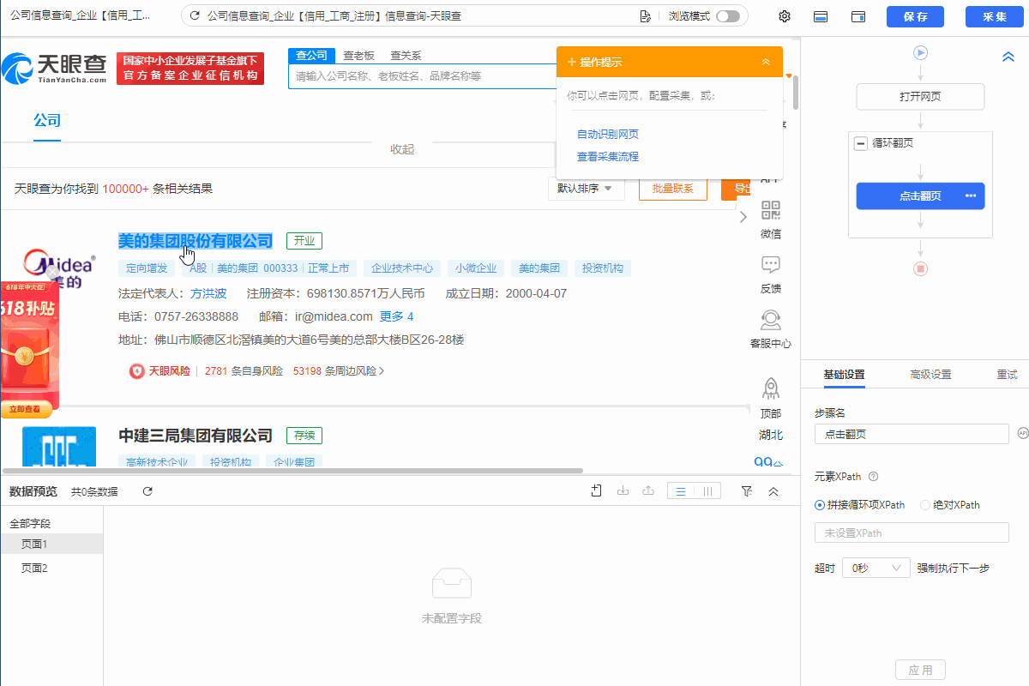Switch the data preview to column view
Screen dimensions: 1029x686
click(707, 491)
